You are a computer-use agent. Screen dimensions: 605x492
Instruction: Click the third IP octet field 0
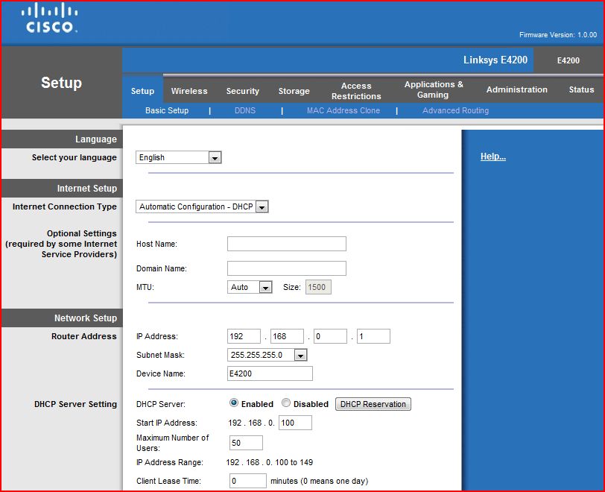[x=330, y=336]
